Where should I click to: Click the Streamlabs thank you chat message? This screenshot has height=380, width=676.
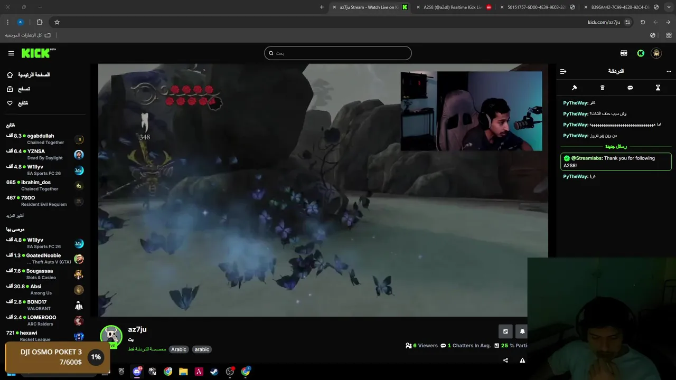616,161
